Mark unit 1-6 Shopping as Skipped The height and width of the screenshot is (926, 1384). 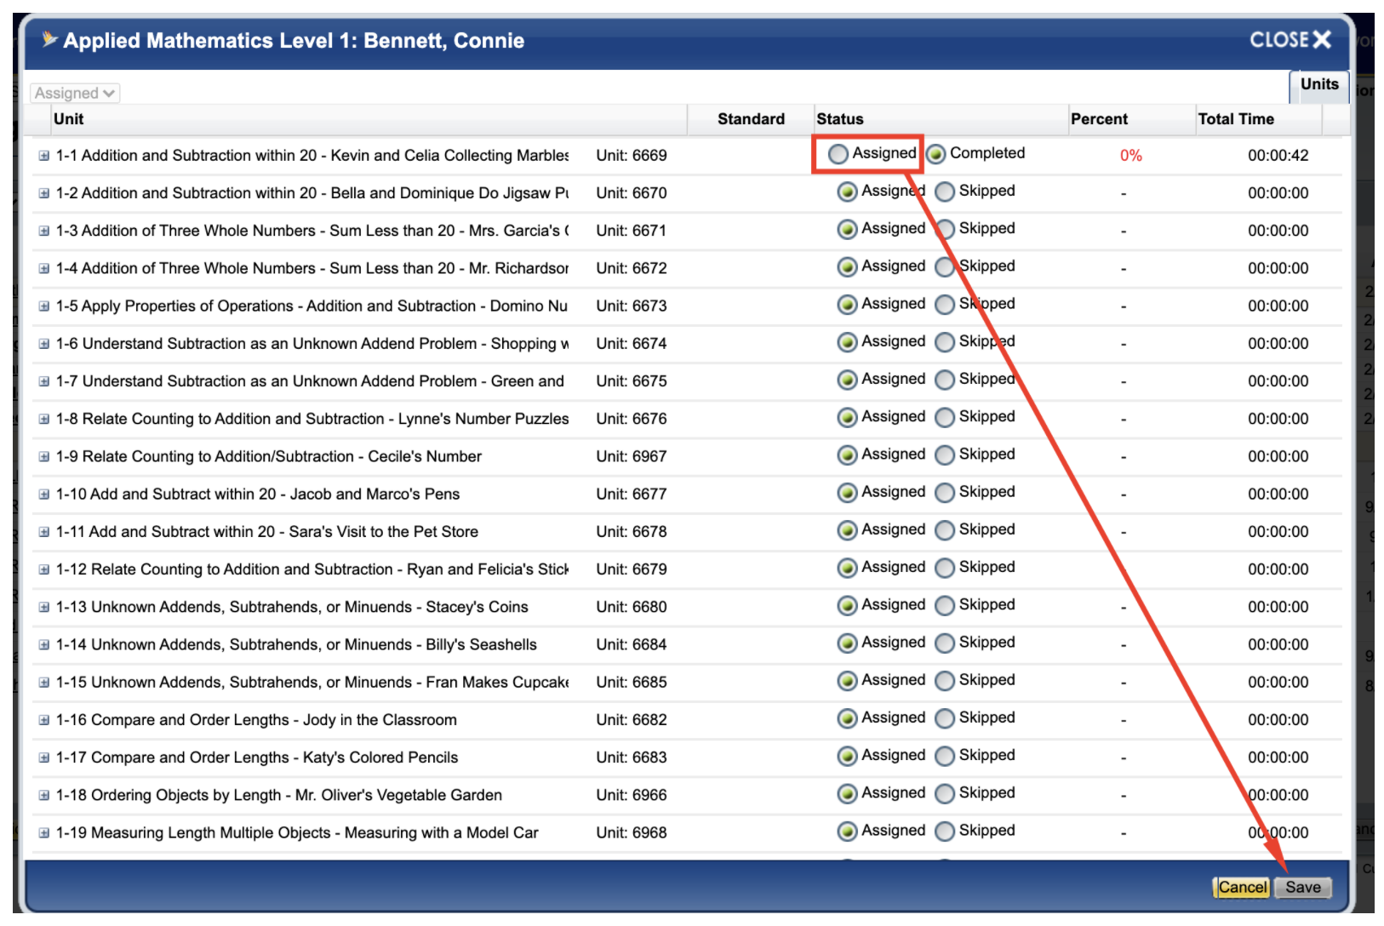click(944, 342)
